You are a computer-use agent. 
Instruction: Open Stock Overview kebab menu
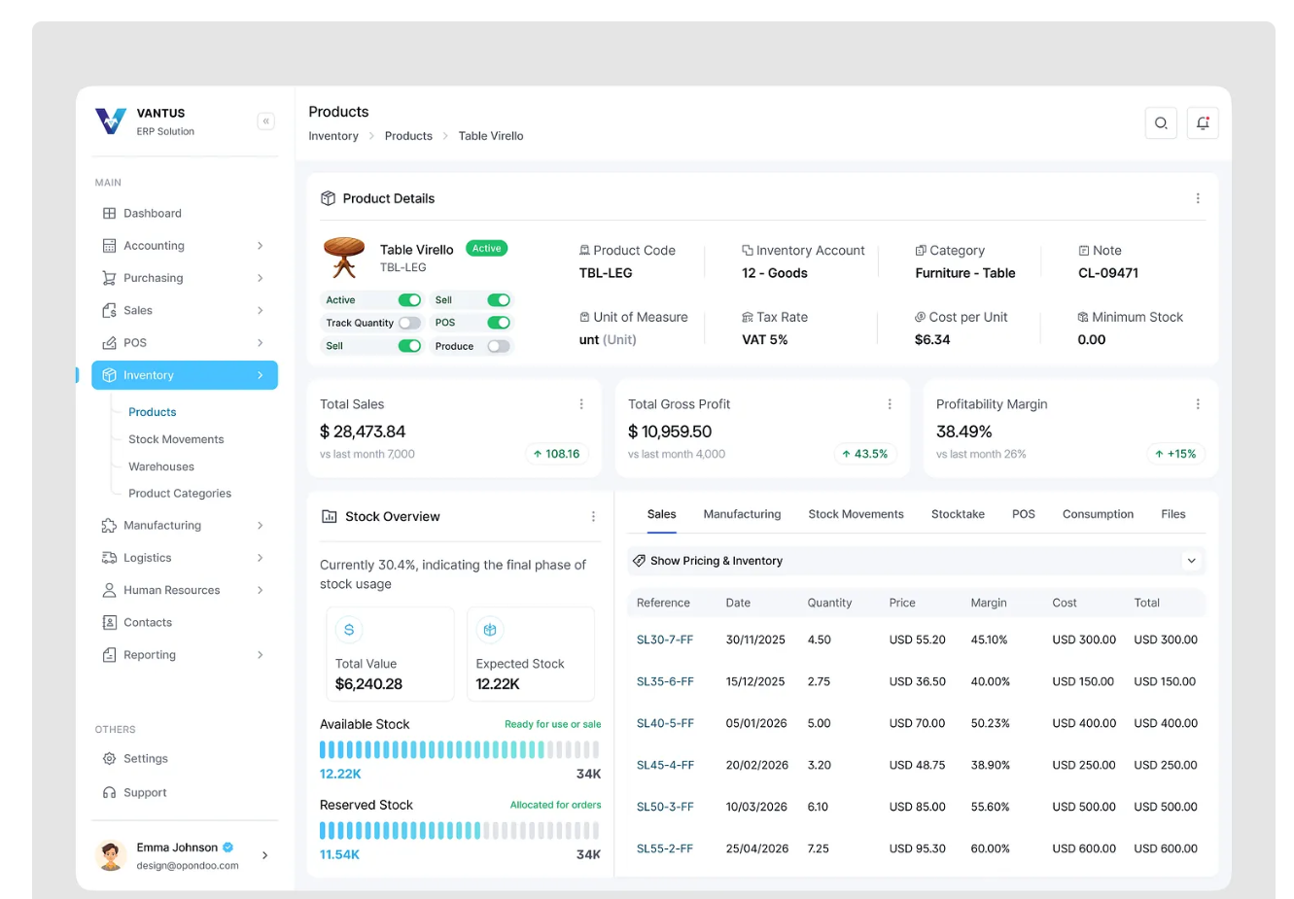(593, 517)
